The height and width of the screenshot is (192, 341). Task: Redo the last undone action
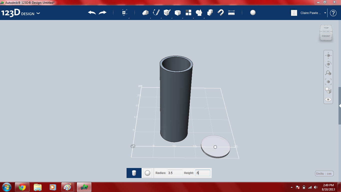click(x=103, y=12)
